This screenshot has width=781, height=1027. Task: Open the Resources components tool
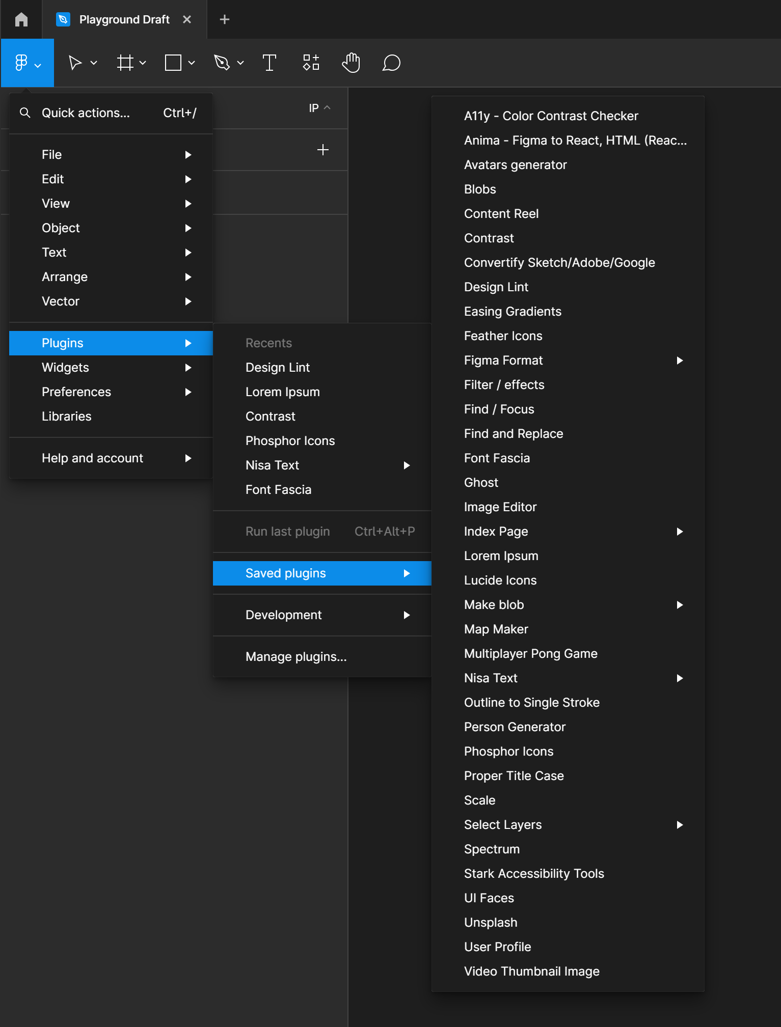311,63
